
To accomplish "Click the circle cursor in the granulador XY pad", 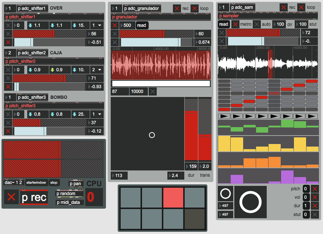I will (x=152, y=135).
